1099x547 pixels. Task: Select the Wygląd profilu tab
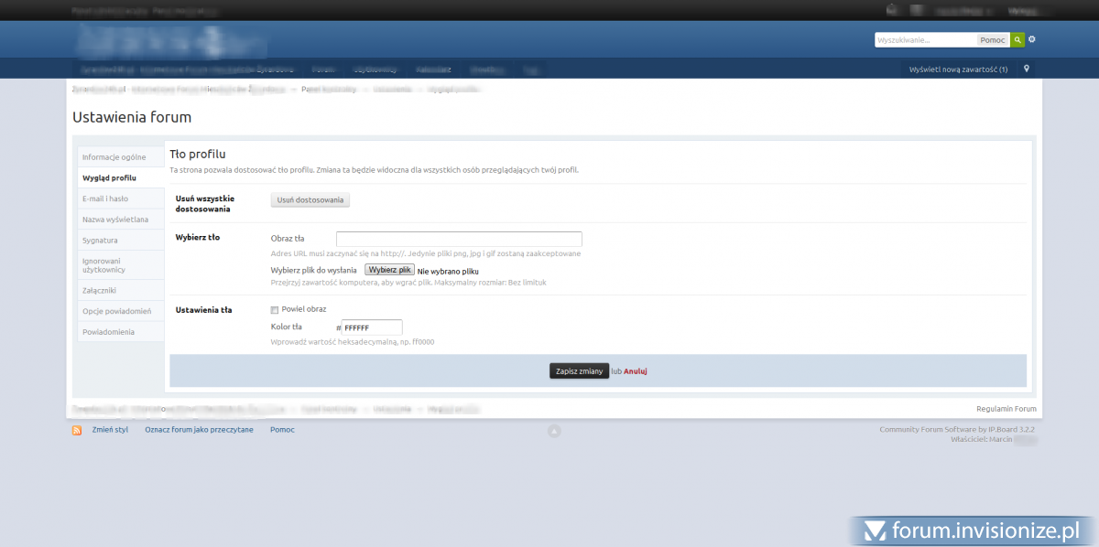(119, 177)
